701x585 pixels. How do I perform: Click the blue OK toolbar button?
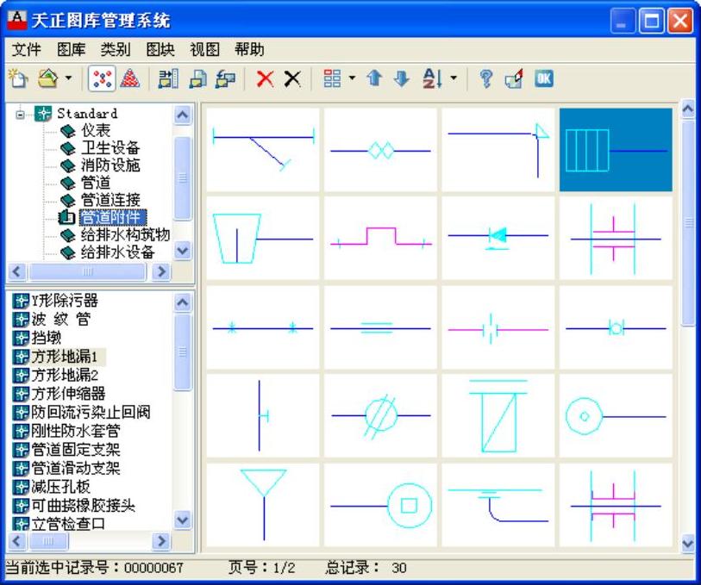(x=543, y=78)
